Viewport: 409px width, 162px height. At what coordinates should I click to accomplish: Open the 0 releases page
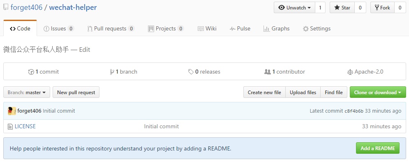click(x=204, y=72)
